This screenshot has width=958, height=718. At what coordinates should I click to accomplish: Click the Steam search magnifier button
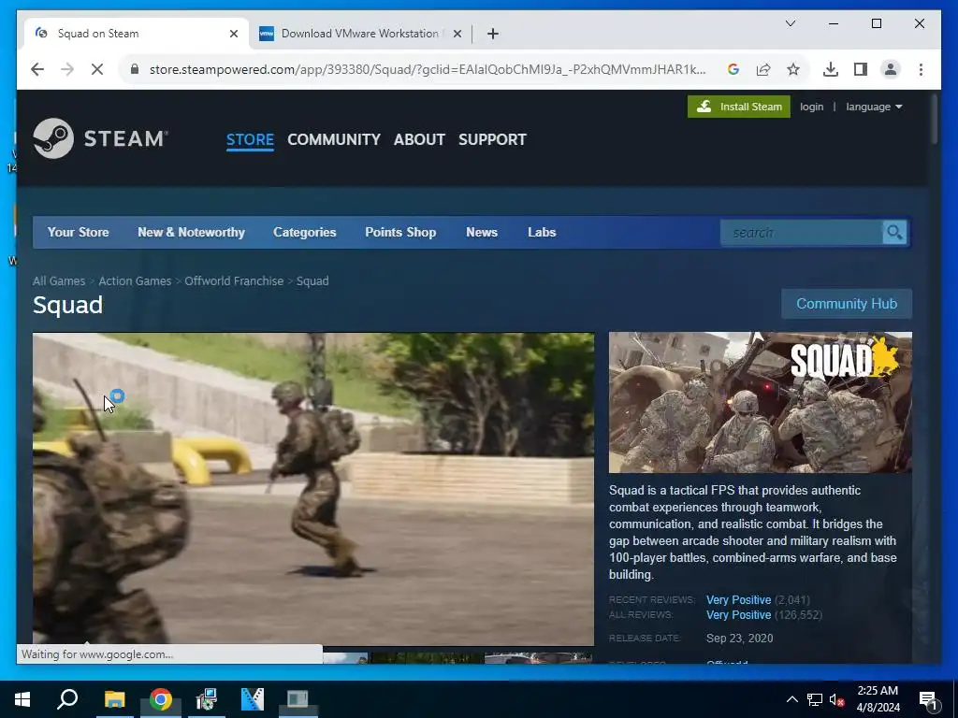894,232
